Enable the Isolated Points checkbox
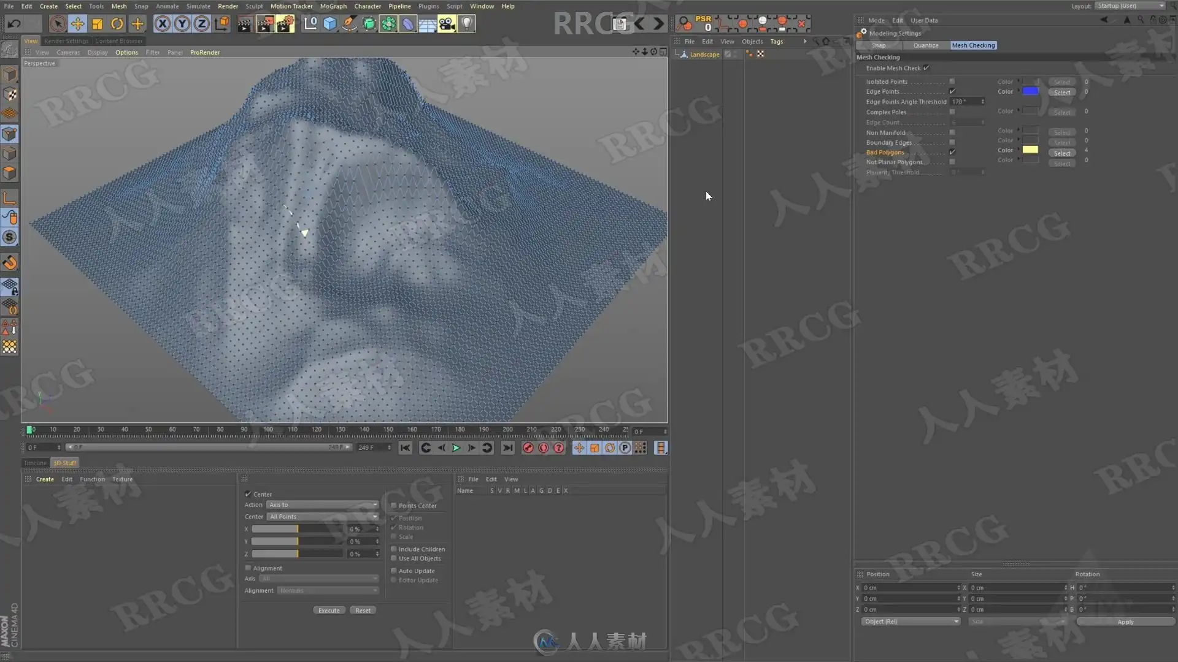This screenshot has width=1178, height=662. [x=952, y=82]
